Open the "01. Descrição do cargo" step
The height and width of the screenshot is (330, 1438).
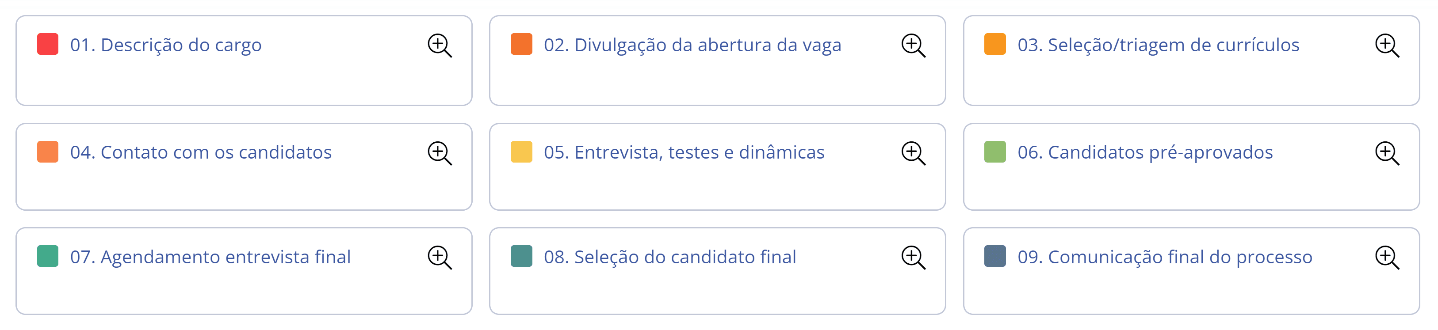[x=165, y=45]
